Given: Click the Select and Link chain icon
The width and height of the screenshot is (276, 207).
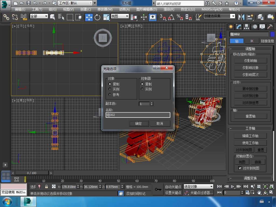Looking at the screenshot, I should pyautogui.click(x=6, y=17).
